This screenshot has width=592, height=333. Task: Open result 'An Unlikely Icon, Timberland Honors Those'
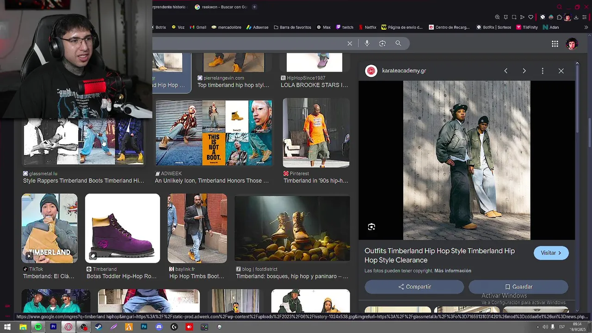coord(212,181)
